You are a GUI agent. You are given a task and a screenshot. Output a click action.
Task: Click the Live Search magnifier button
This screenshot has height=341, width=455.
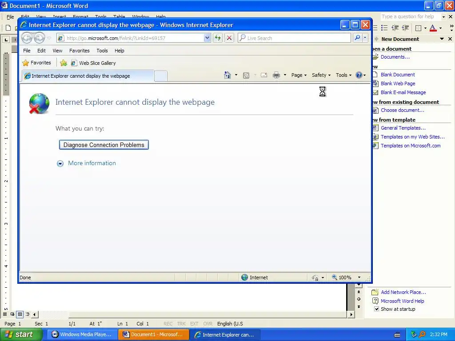[358, 38]
